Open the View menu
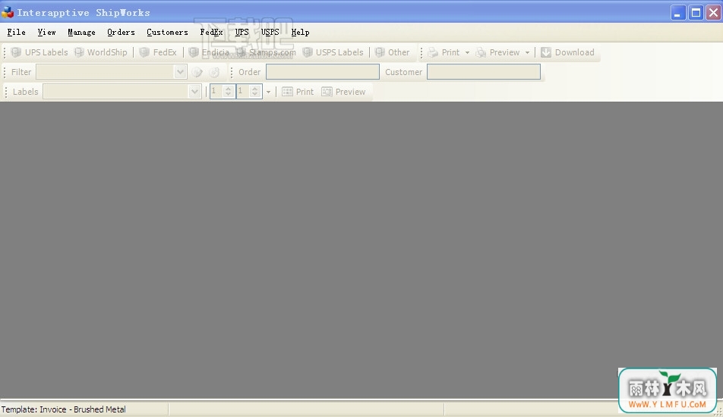 46,32
